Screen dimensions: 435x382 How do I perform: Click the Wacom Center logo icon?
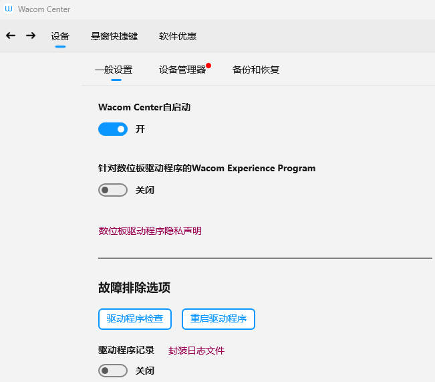pos(9,9)
